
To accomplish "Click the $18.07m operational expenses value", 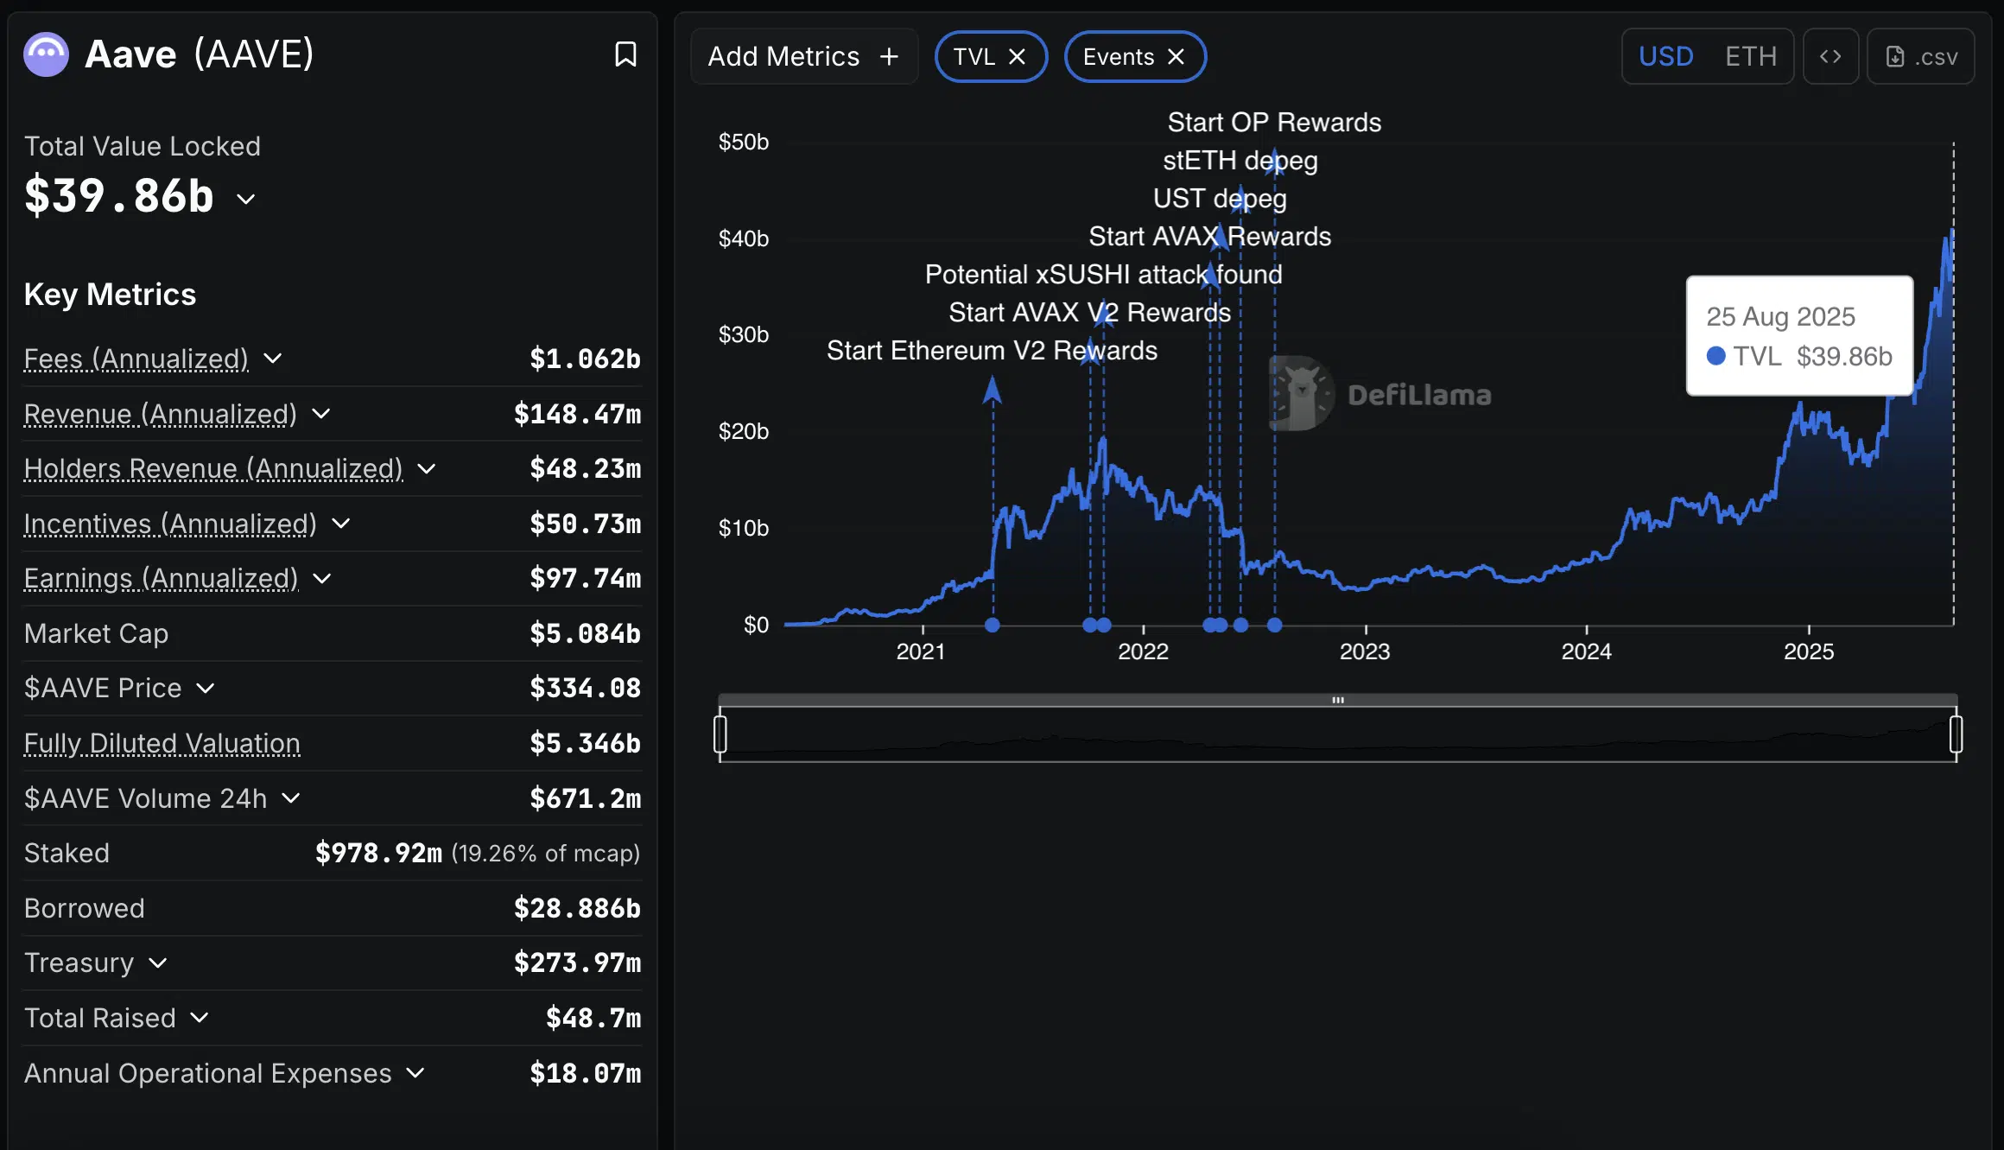I will [x=585, y=1073].
